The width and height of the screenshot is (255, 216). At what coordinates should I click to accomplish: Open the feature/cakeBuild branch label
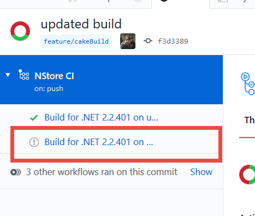tap(76, 41)
